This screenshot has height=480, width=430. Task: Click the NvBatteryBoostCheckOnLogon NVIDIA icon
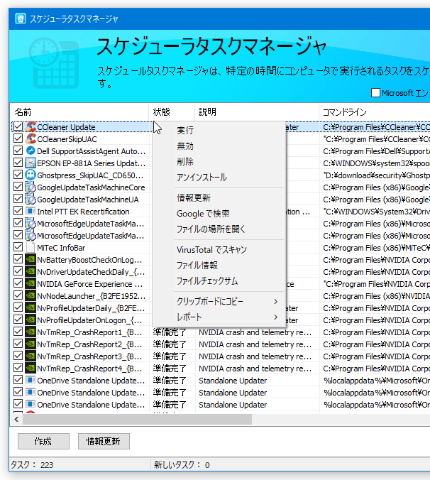(31, 260)
